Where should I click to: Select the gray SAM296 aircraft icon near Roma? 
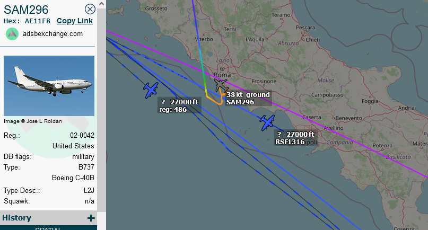tap(221, 85)
